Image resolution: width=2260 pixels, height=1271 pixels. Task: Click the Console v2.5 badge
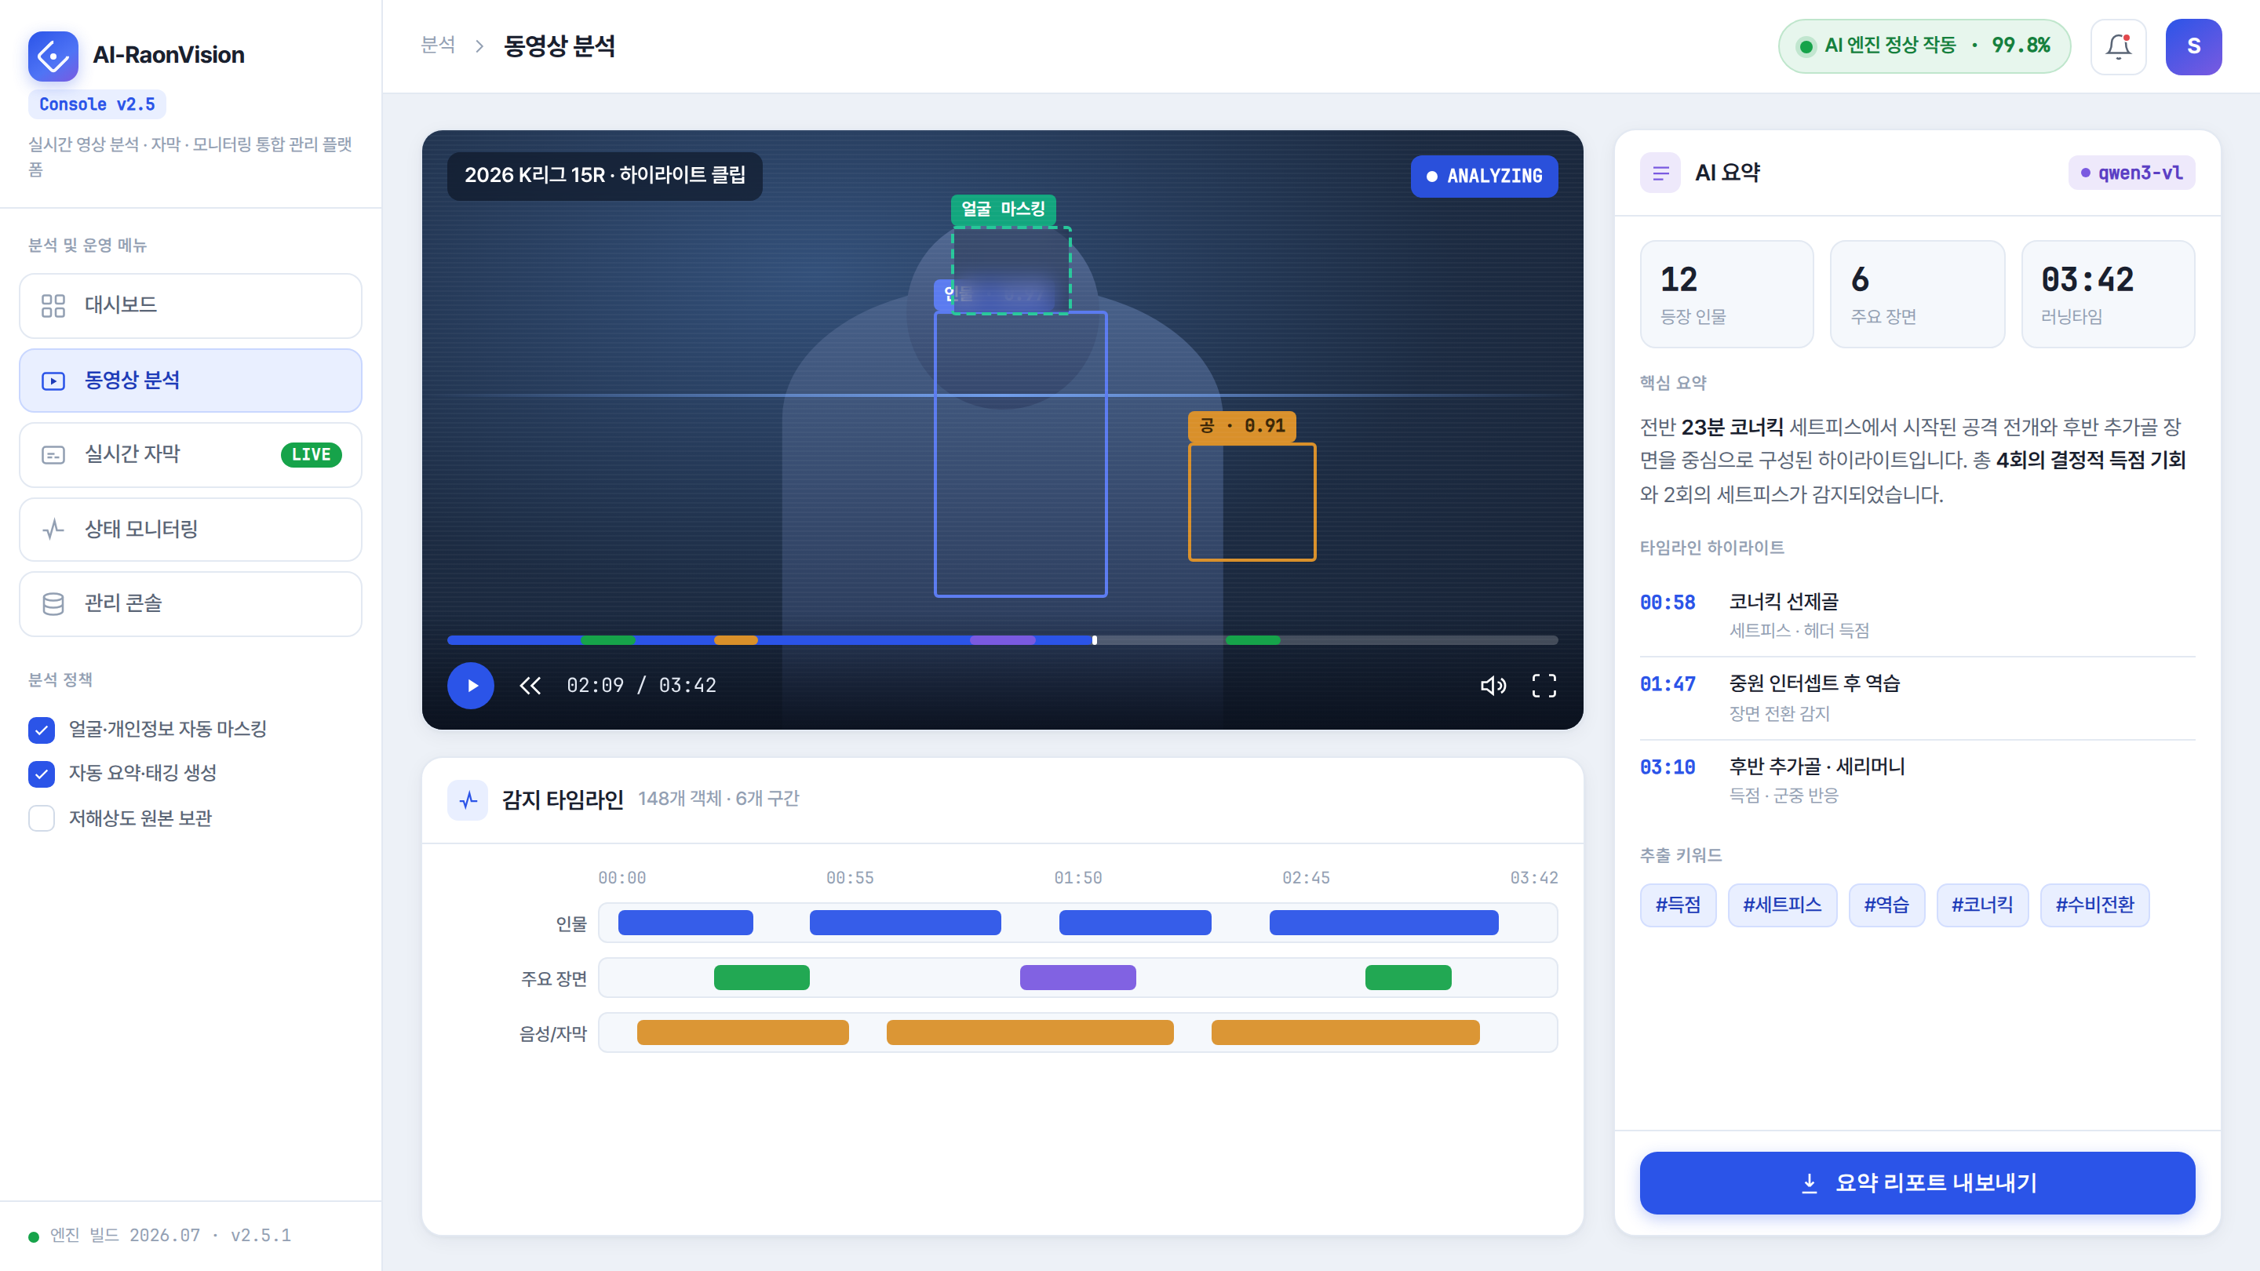click(x=97, y=104)
